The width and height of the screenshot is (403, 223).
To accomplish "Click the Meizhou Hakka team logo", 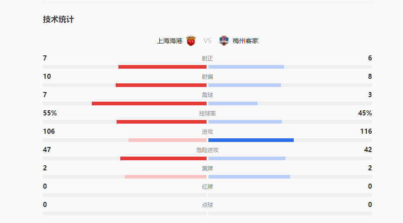I will tap(224, 41).
